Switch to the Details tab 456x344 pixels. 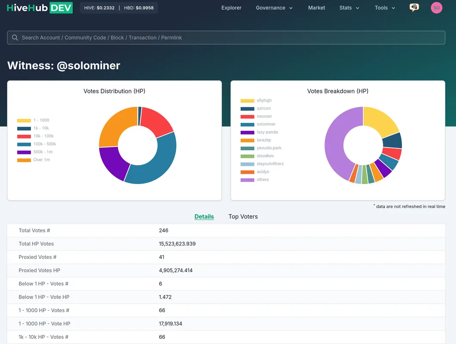coord(204,217)
